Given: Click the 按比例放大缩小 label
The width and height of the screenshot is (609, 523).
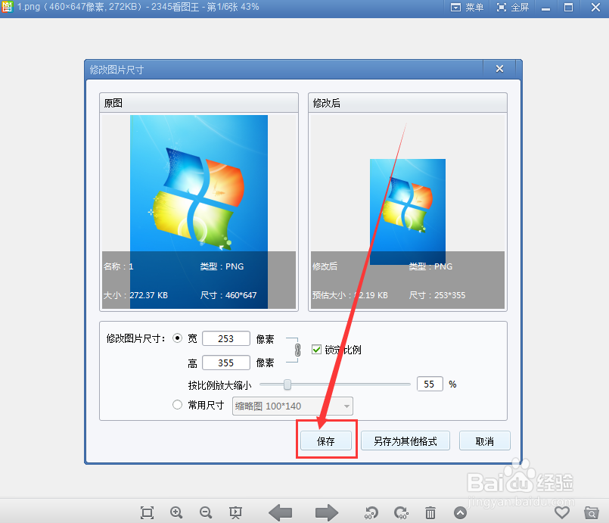Looking at the screenshot, I should pos(220,385).
